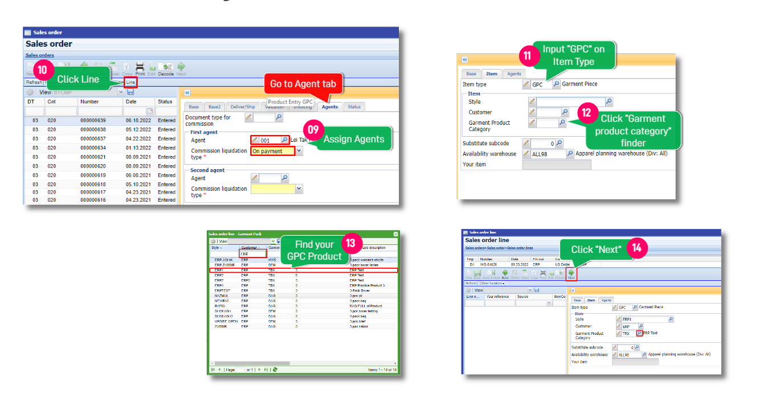
Task: Click the Decode toolbar icon
Action: [x=166, y=68]
